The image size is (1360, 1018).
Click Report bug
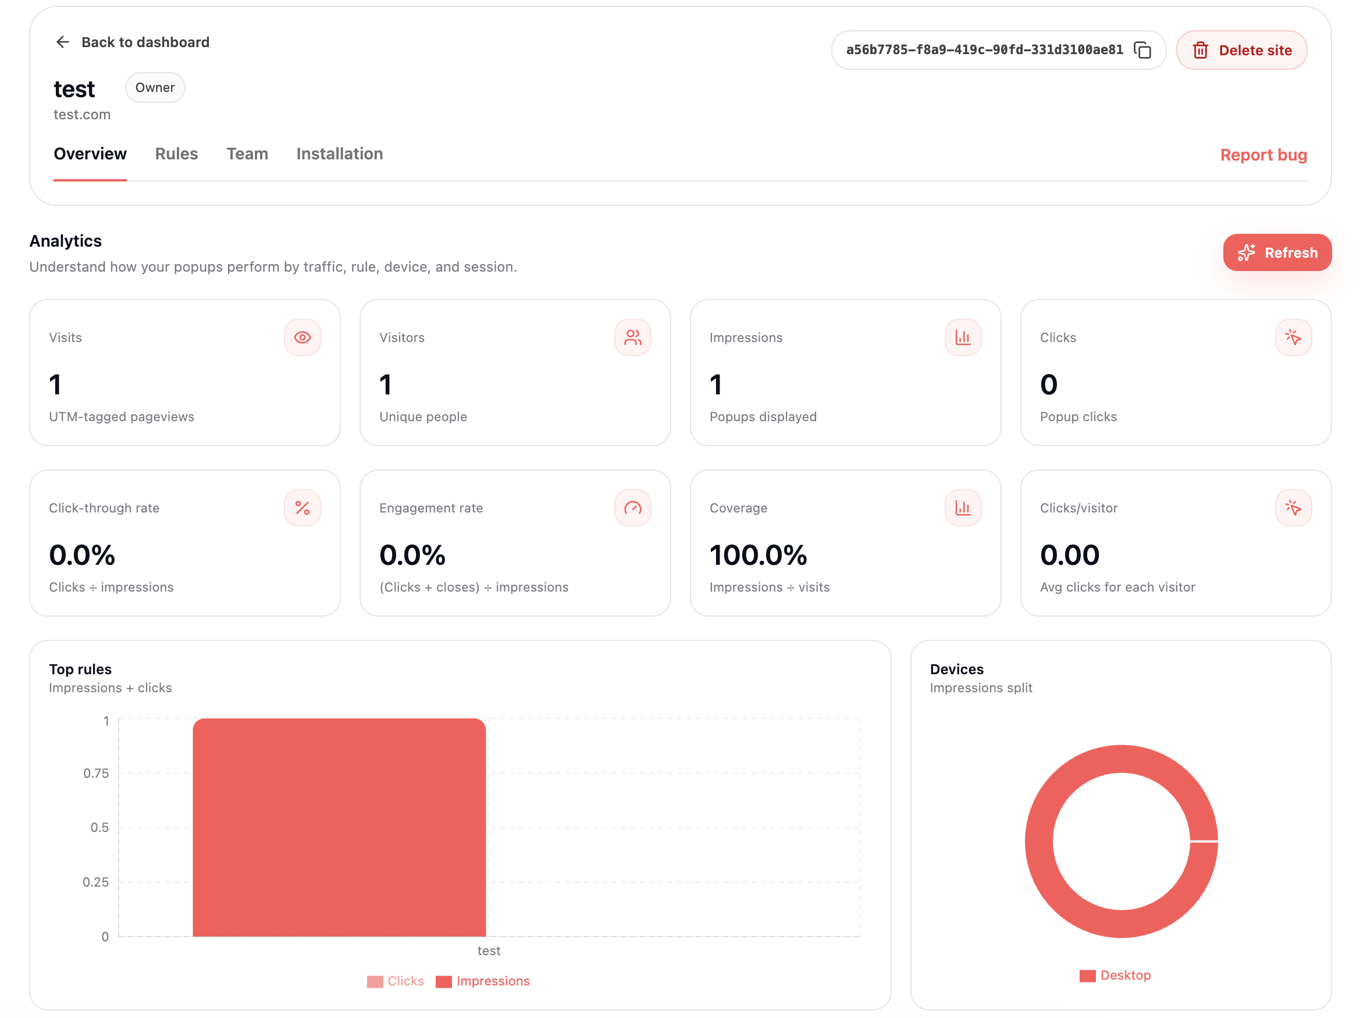(1263, 155)
